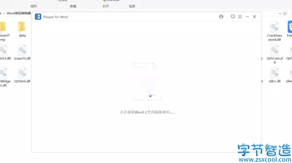Image resolution: width=292 pixels, height=163 pixels.
Task: Click the 正在移除Word文件的权限密码 status text
Action: pos(147,112)
